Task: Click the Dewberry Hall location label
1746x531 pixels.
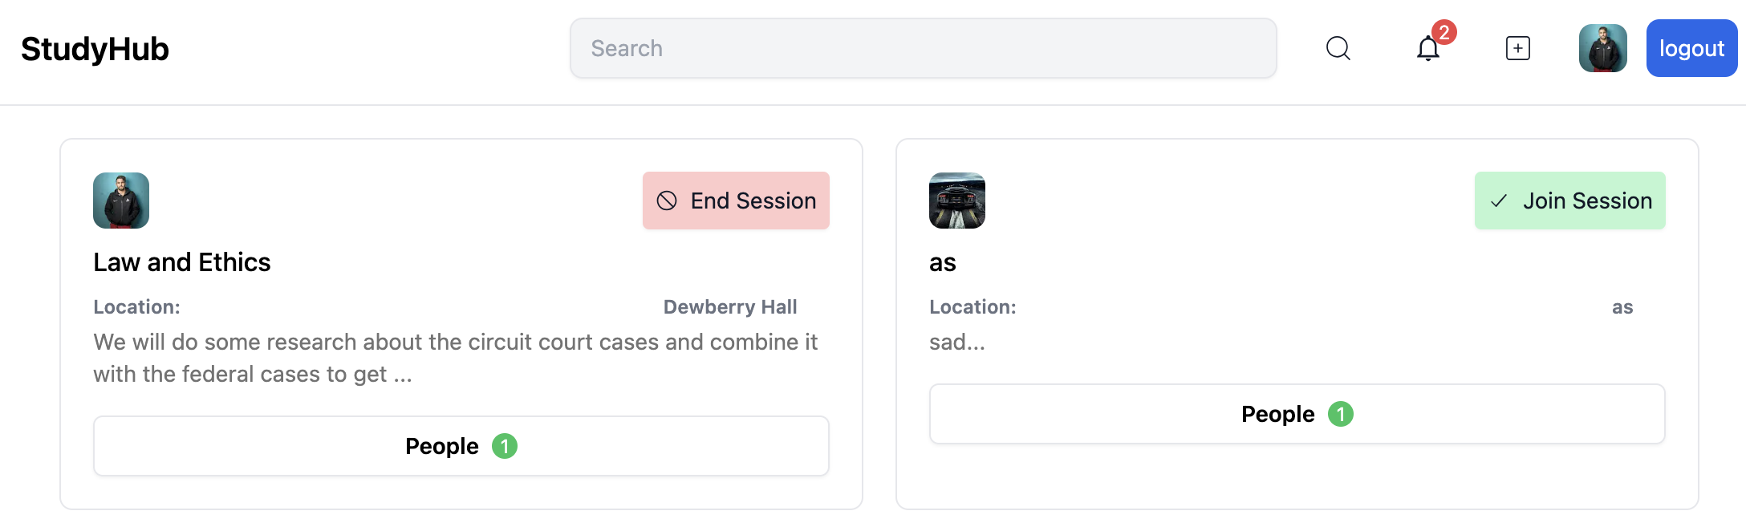Action: pyautogui.click(x=729, y=306)
